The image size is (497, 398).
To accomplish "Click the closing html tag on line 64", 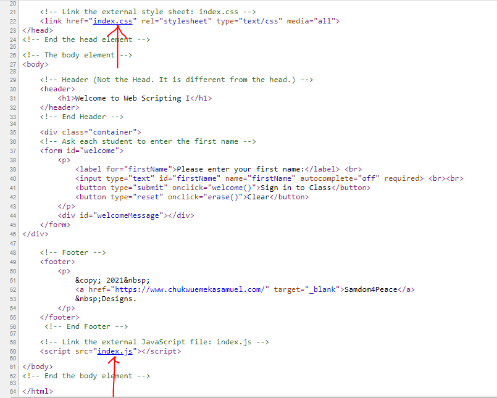I will coord(38,392).
